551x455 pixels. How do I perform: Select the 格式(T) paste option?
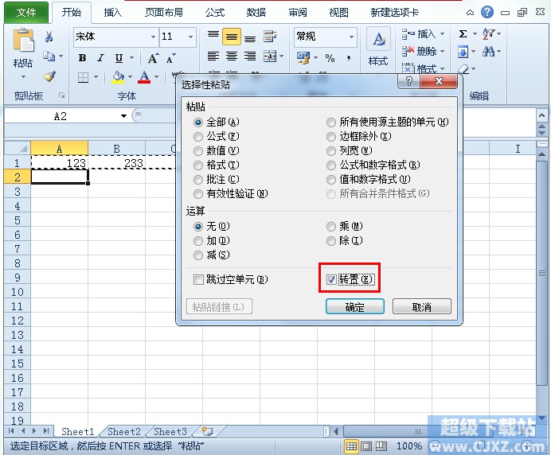pyautogui.click(x=217, y=165)
